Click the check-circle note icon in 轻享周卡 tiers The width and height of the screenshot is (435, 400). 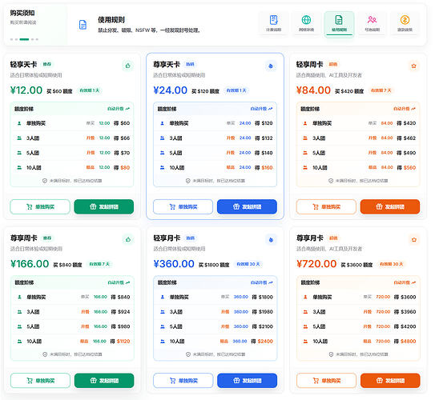click(x=331, y=181)
